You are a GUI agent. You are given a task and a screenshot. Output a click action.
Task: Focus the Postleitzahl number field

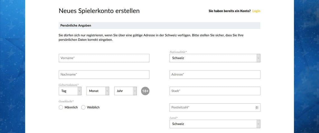point(211,107)
